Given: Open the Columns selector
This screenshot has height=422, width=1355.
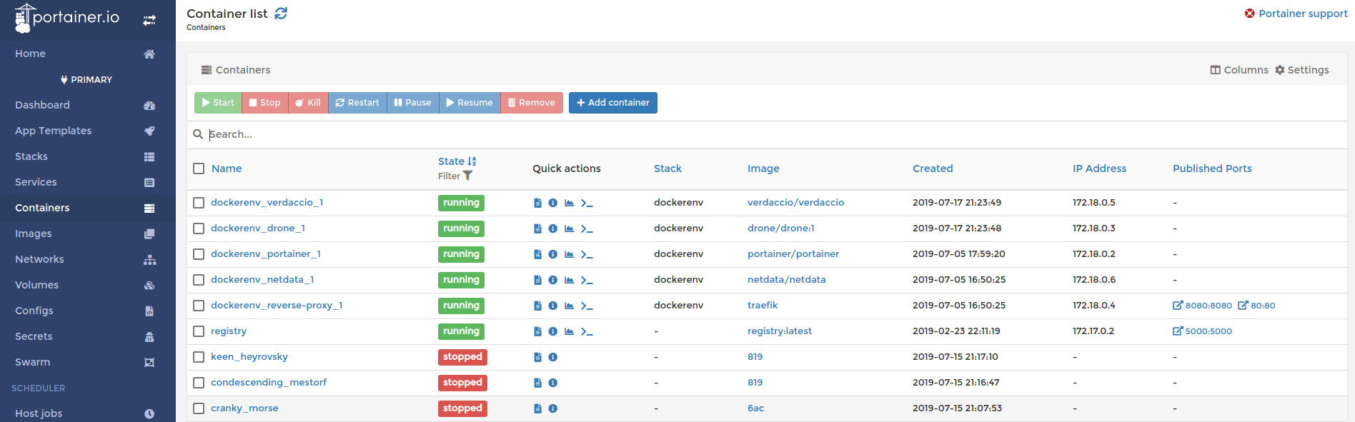Looking at the screenshot, I should pyautogui.click(x=1239, y=70).
